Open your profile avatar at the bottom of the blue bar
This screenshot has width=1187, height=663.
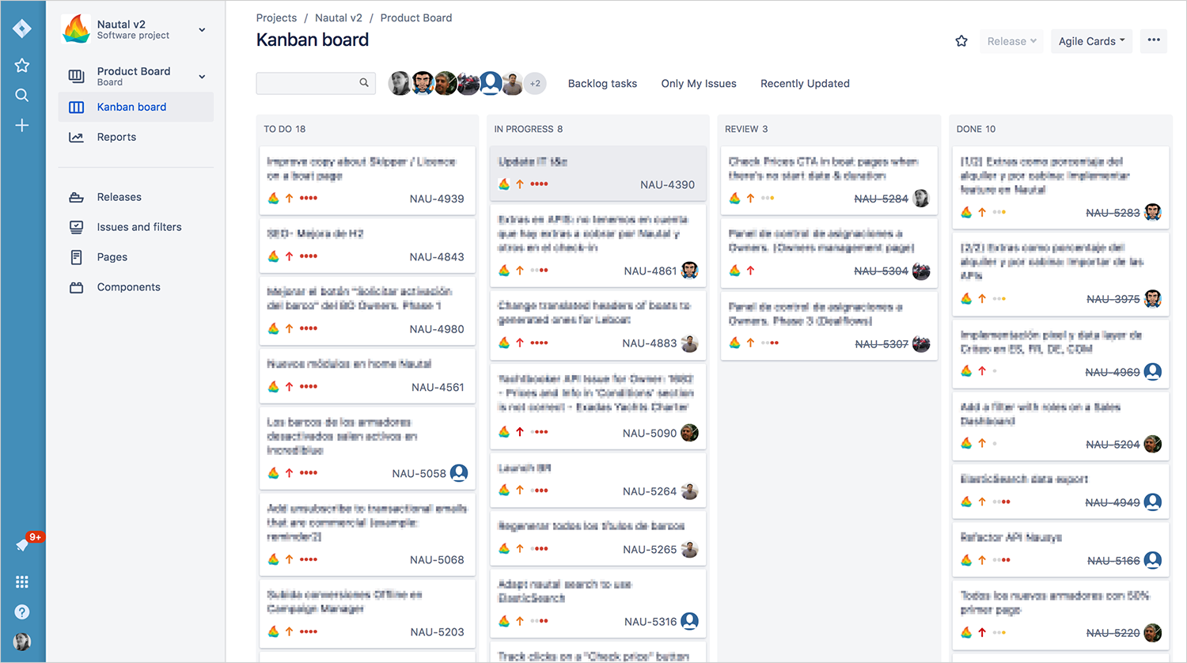[22, 642]
